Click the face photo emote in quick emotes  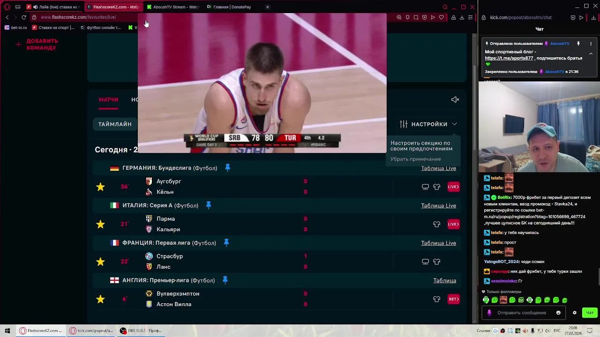[x=503, y=300]
